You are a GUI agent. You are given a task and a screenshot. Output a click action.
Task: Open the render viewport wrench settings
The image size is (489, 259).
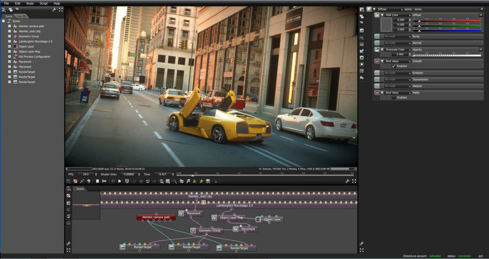pyautogui.click(x=348, y=181)
